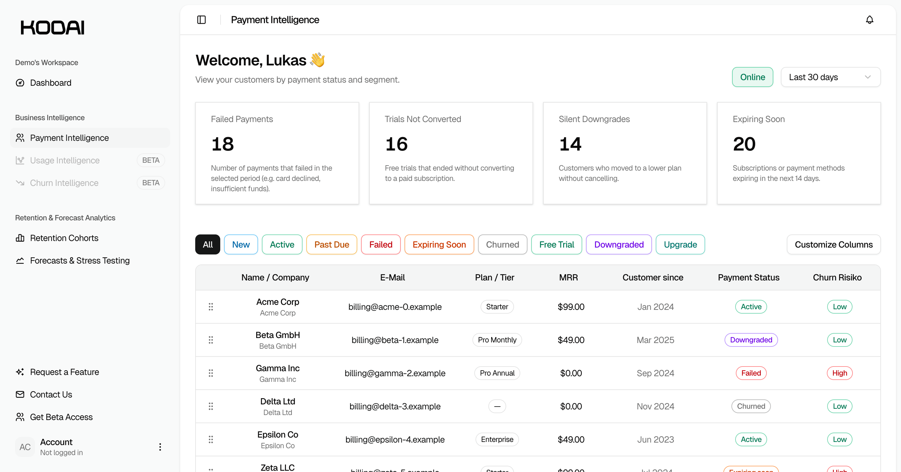
Task: Click the Contact Us envelope icon
Action: coord(20,394)
